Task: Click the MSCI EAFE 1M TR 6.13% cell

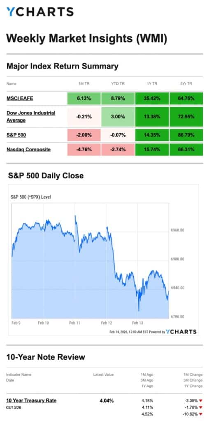Action: (x=84, y=98)
